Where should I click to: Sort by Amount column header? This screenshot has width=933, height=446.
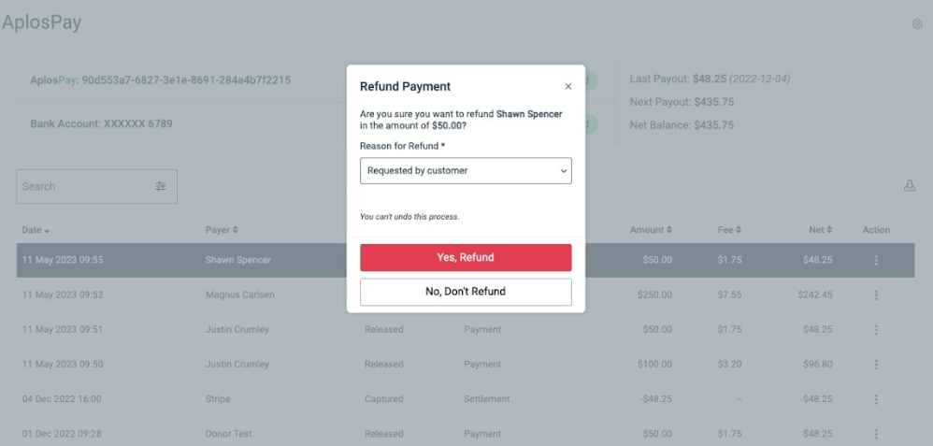tap(651, 230)
